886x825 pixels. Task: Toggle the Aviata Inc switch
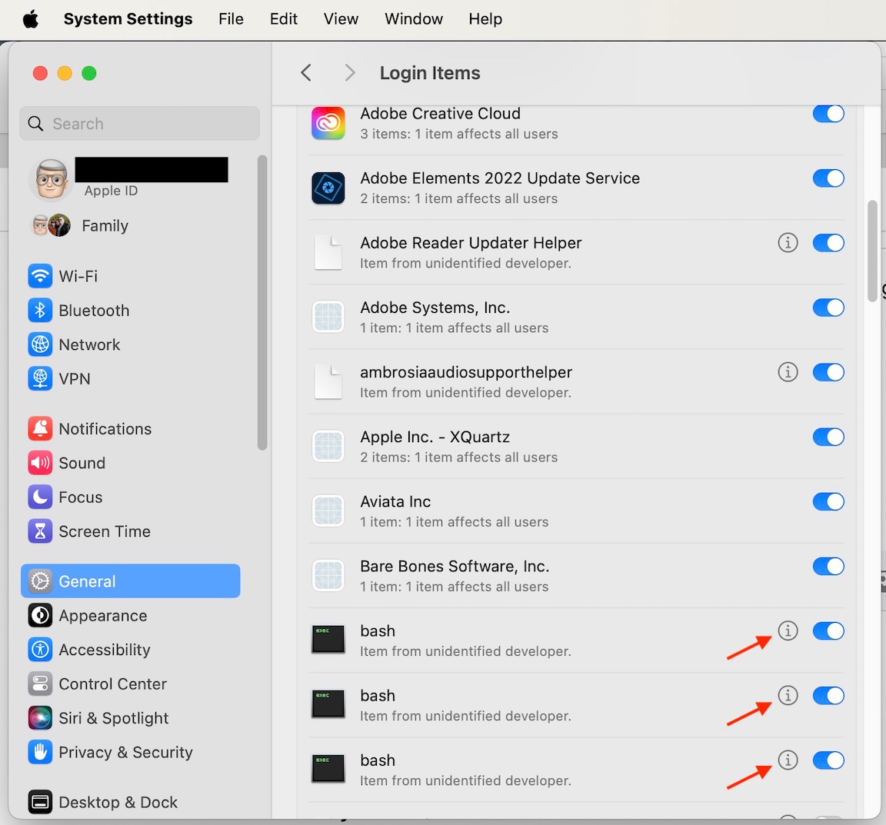[x=828, y=501]
